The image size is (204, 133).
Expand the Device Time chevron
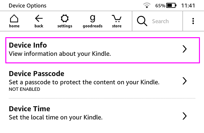click(x=185, y=116)
